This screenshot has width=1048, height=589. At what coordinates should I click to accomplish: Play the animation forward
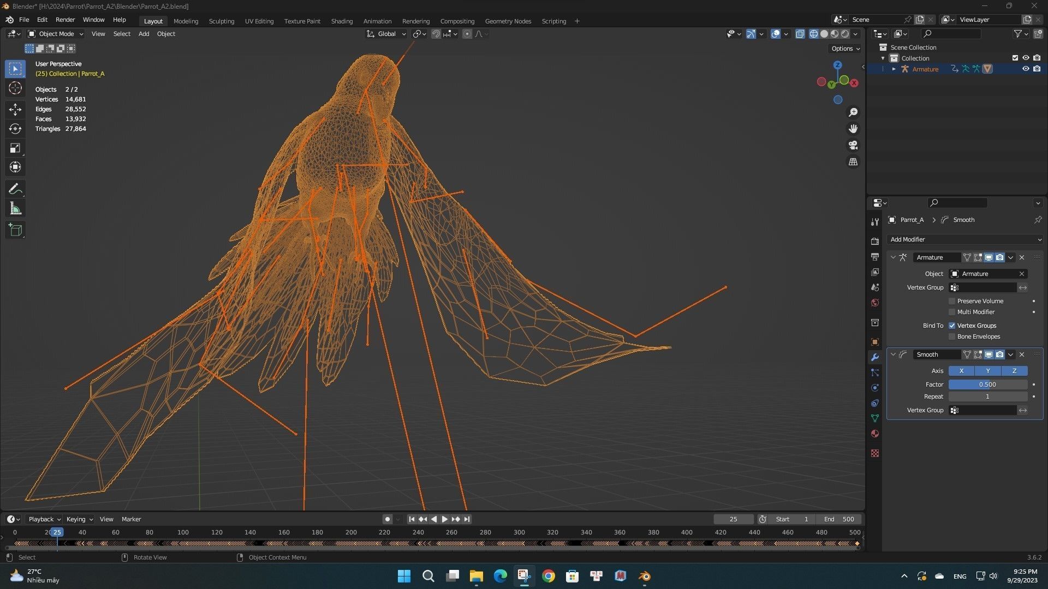(444, 519)
